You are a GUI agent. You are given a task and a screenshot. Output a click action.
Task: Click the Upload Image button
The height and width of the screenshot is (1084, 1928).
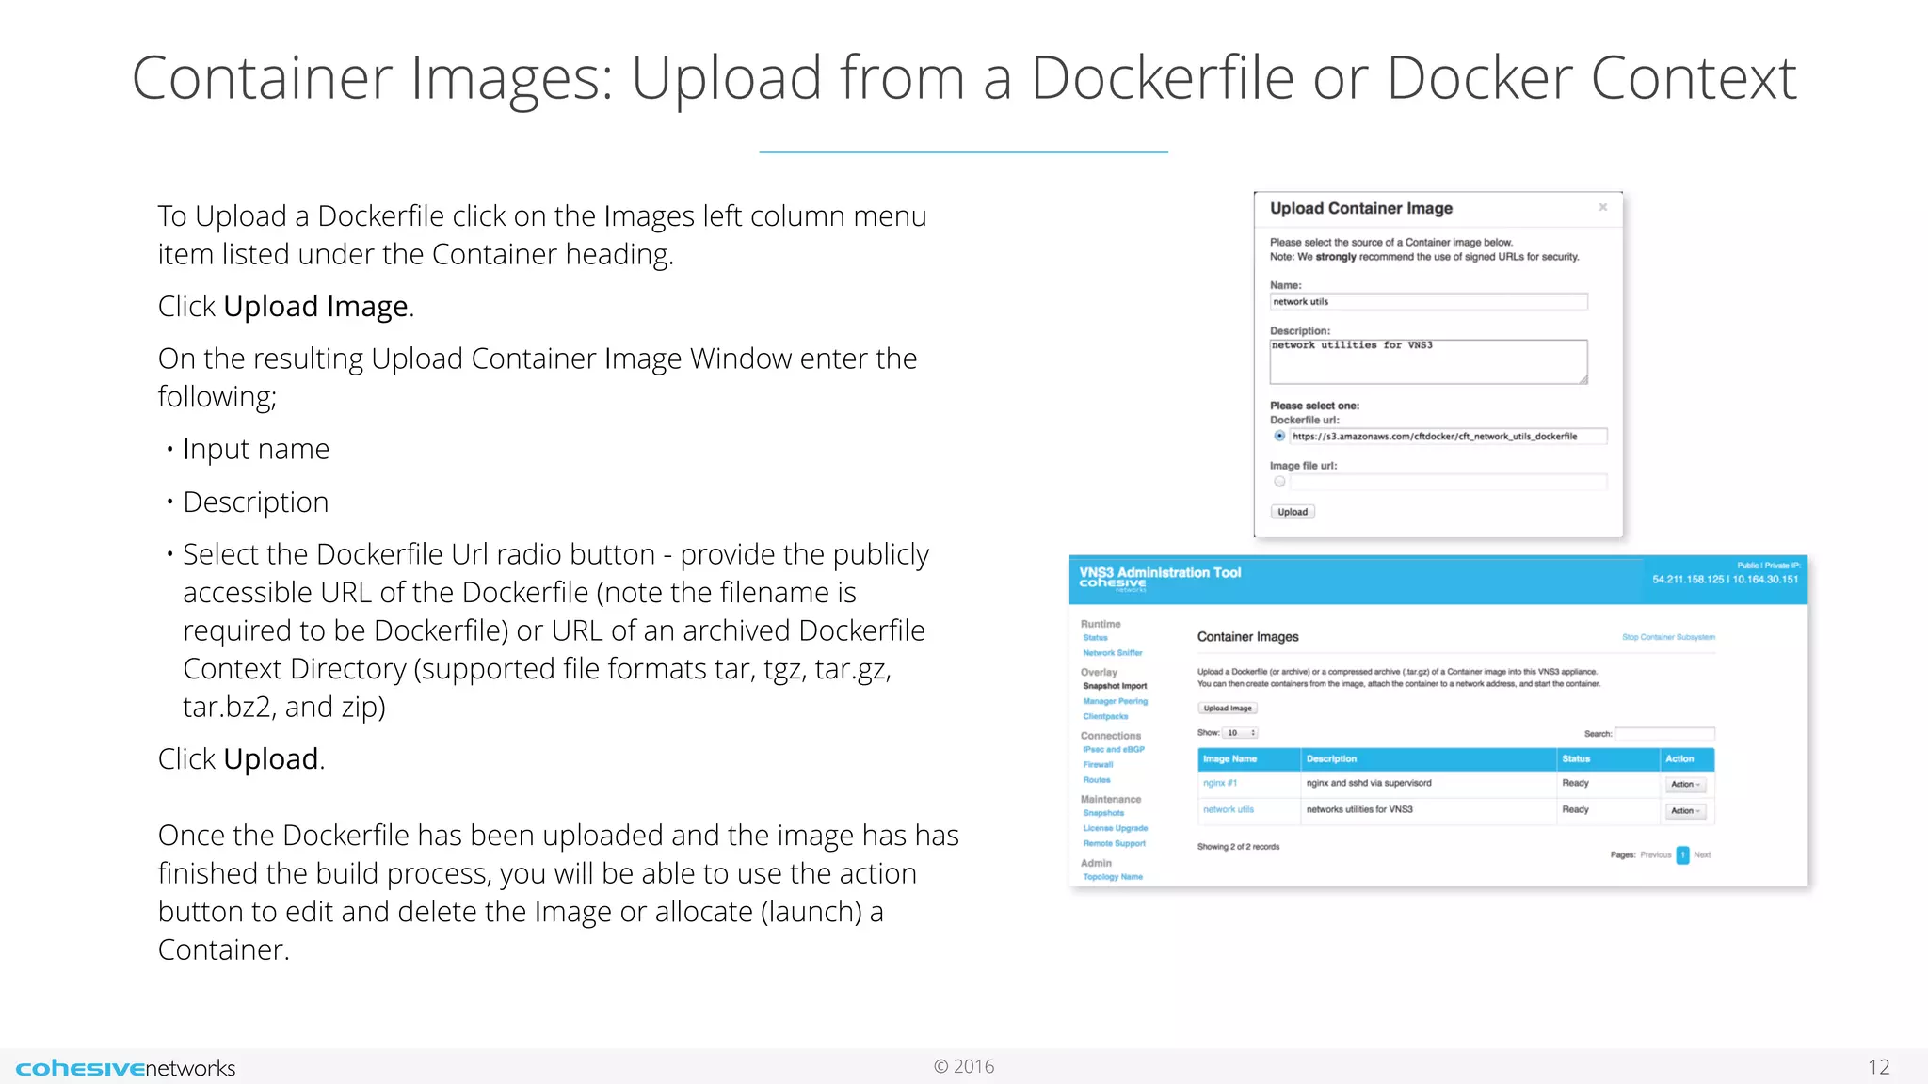tap(1228, 708)
